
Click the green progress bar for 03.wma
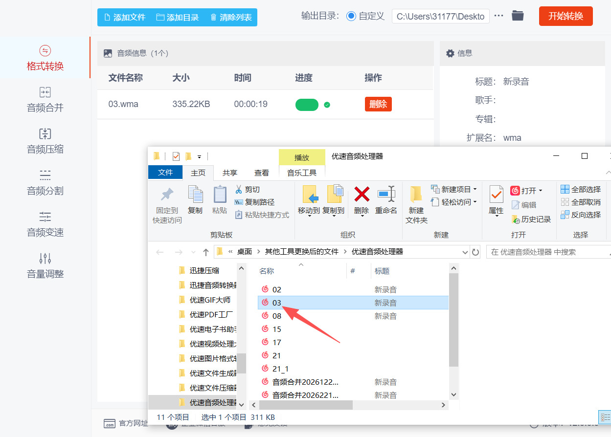pos(307,105)
